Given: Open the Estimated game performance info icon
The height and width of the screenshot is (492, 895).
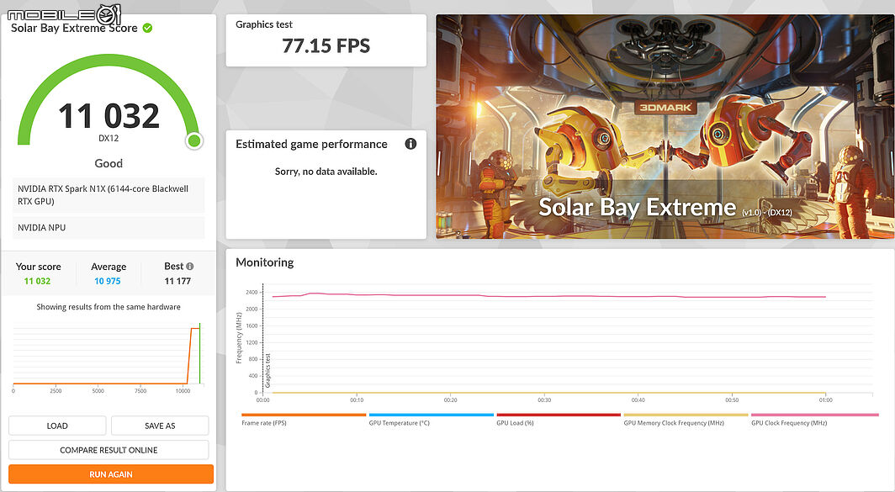Looking at the screenshot, I should pos(410,144).
